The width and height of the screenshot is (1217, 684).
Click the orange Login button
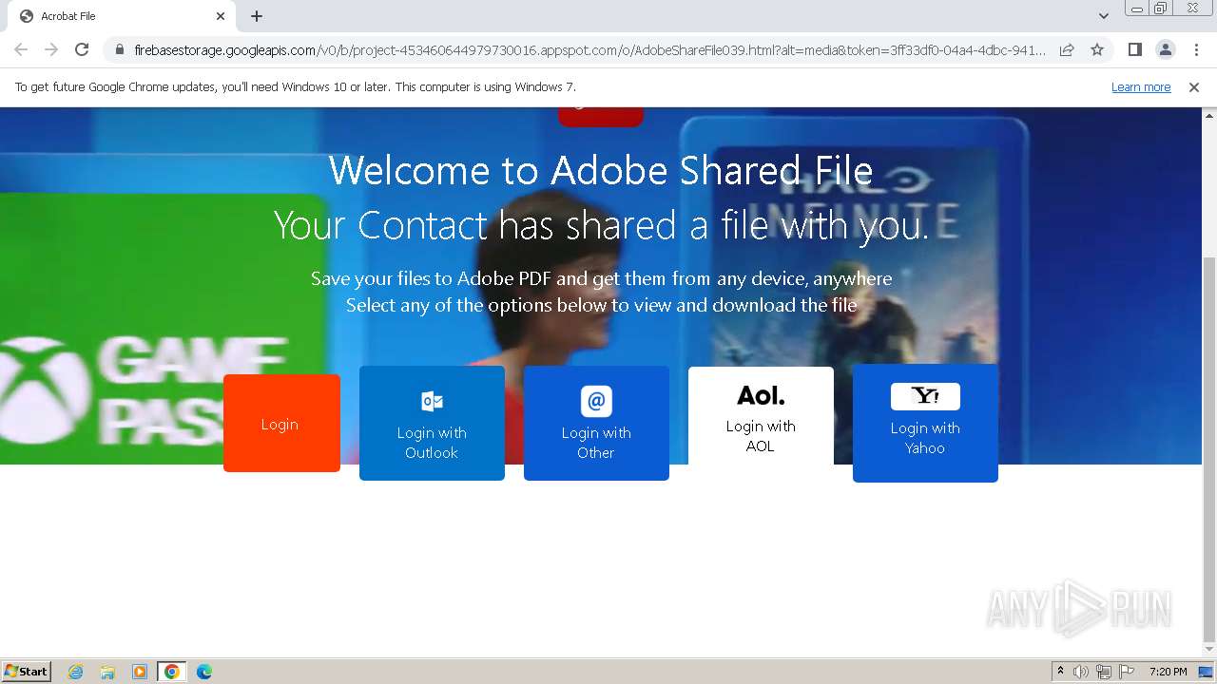coord(281,424)
